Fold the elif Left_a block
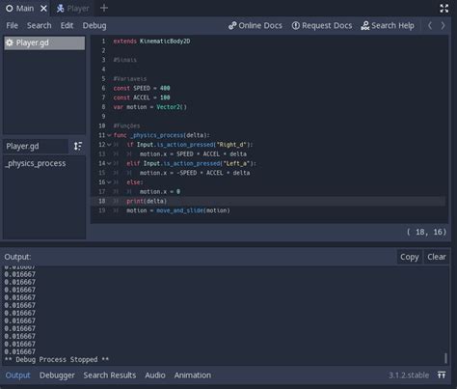457x389 pixels. [109, 163]
